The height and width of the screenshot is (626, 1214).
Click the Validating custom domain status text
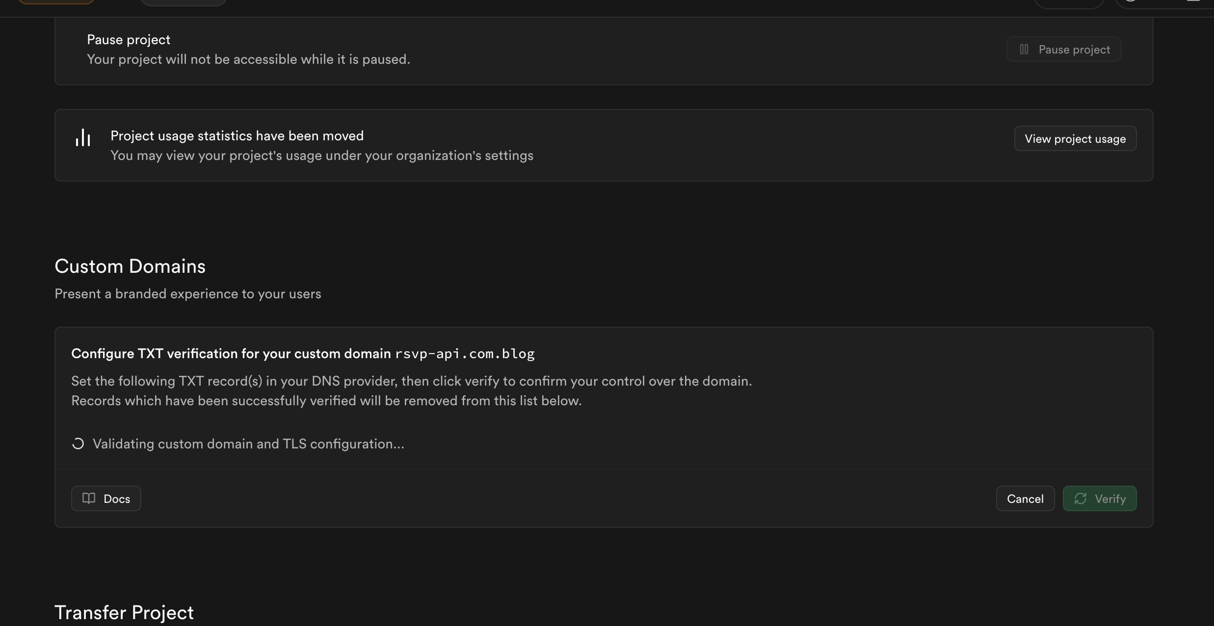point(248,444)
